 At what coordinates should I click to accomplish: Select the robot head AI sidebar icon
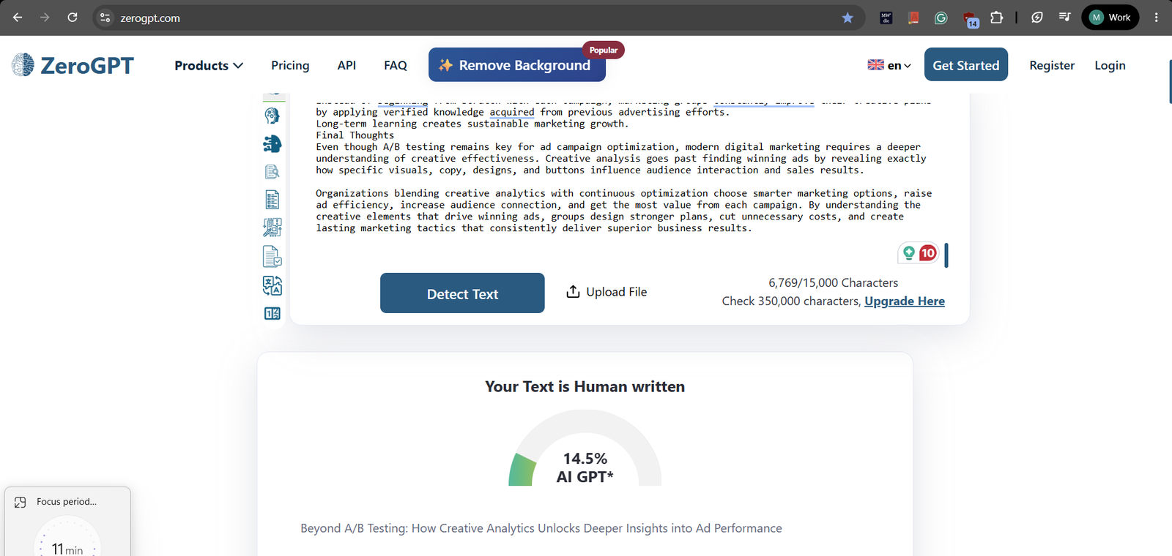tap(272, 143)
